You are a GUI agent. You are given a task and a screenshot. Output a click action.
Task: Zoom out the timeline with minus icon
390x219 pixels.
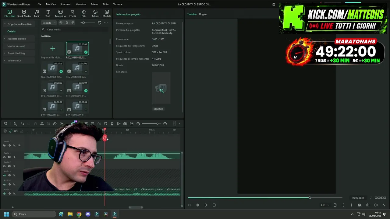point(138,124)
